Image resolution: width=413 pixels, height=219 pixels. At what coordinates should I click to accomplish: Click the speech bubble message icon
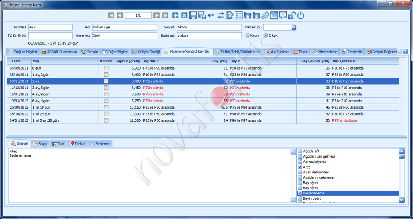click(x=283, y=15)
